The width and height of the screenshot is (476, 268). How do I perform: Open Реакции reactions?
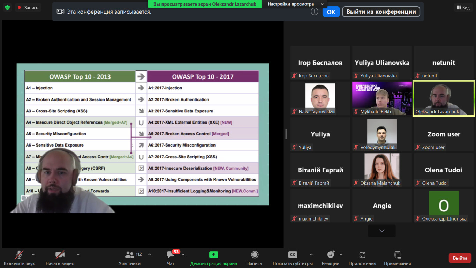(331, 258)
